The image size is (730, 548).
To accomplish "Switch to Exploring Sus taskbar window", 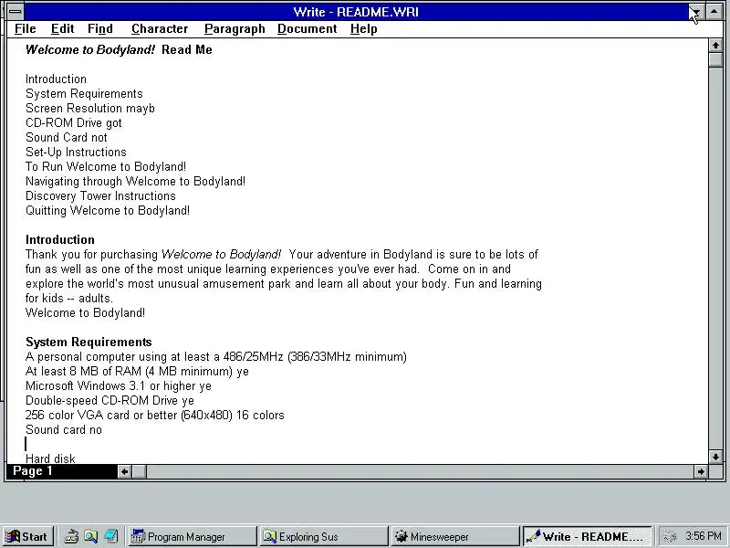I will 324,536.
